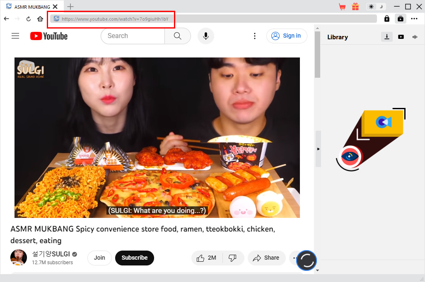Viewport: 425px width, 282px height.
Task: Reload the current page
Action: pos(29,19)
